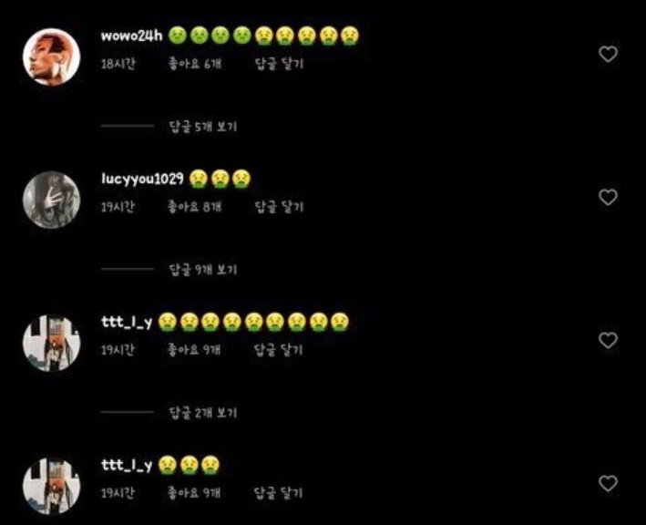646x525 pixels.
Task: Reply to last ttt_l_y comment 답글 달기
Action: tap(278, 492)
